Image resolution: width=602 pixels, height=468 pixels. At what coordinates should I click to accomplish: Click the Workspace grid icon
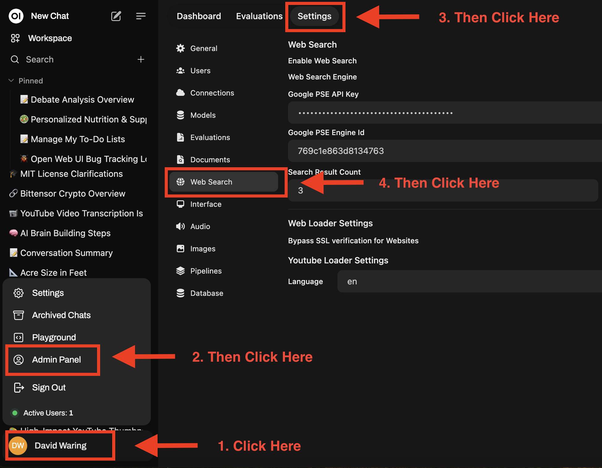pos(15,38)
